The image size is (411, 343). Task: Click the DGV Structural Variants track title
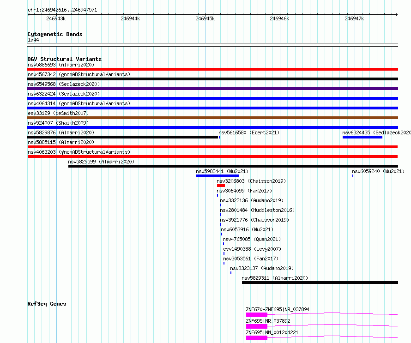click(65, 59)
